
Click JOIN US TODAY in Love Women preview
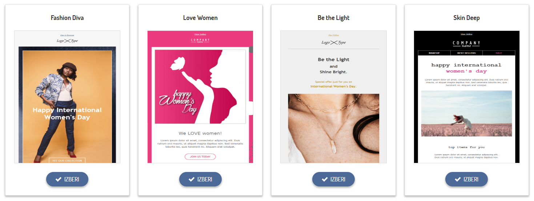click(x=200, y=157)
